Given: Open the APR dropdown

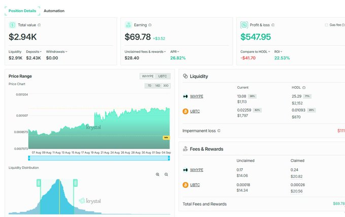Looking at the screenshot, I should (x=175, y=52).
